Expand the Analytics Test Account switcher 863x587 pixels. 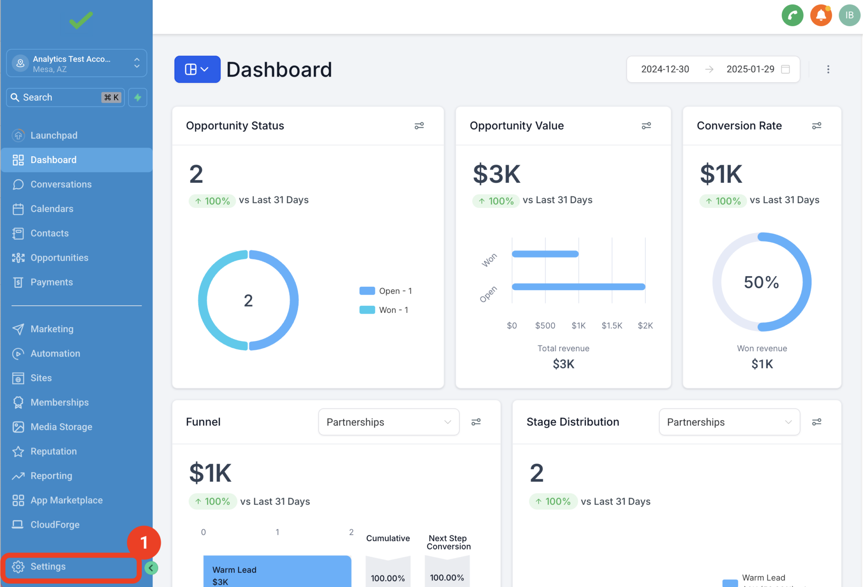point(137,64)
